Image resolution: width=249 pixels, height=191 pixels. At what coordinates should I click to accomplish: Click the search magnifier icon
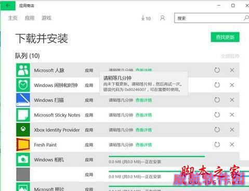pos(246,18)
